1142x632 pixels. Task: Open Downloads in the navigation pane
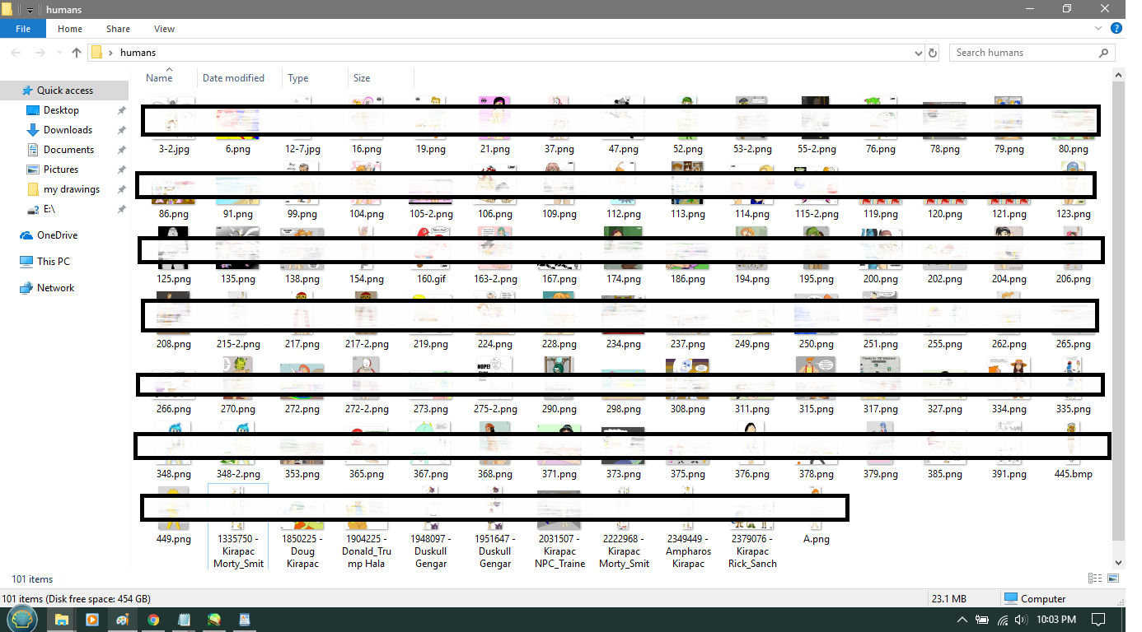[68, 130]
